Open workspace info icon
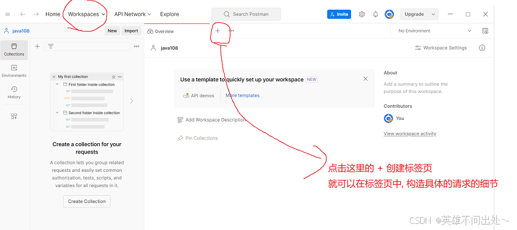The image size is (517, 230). coord(482,48)
